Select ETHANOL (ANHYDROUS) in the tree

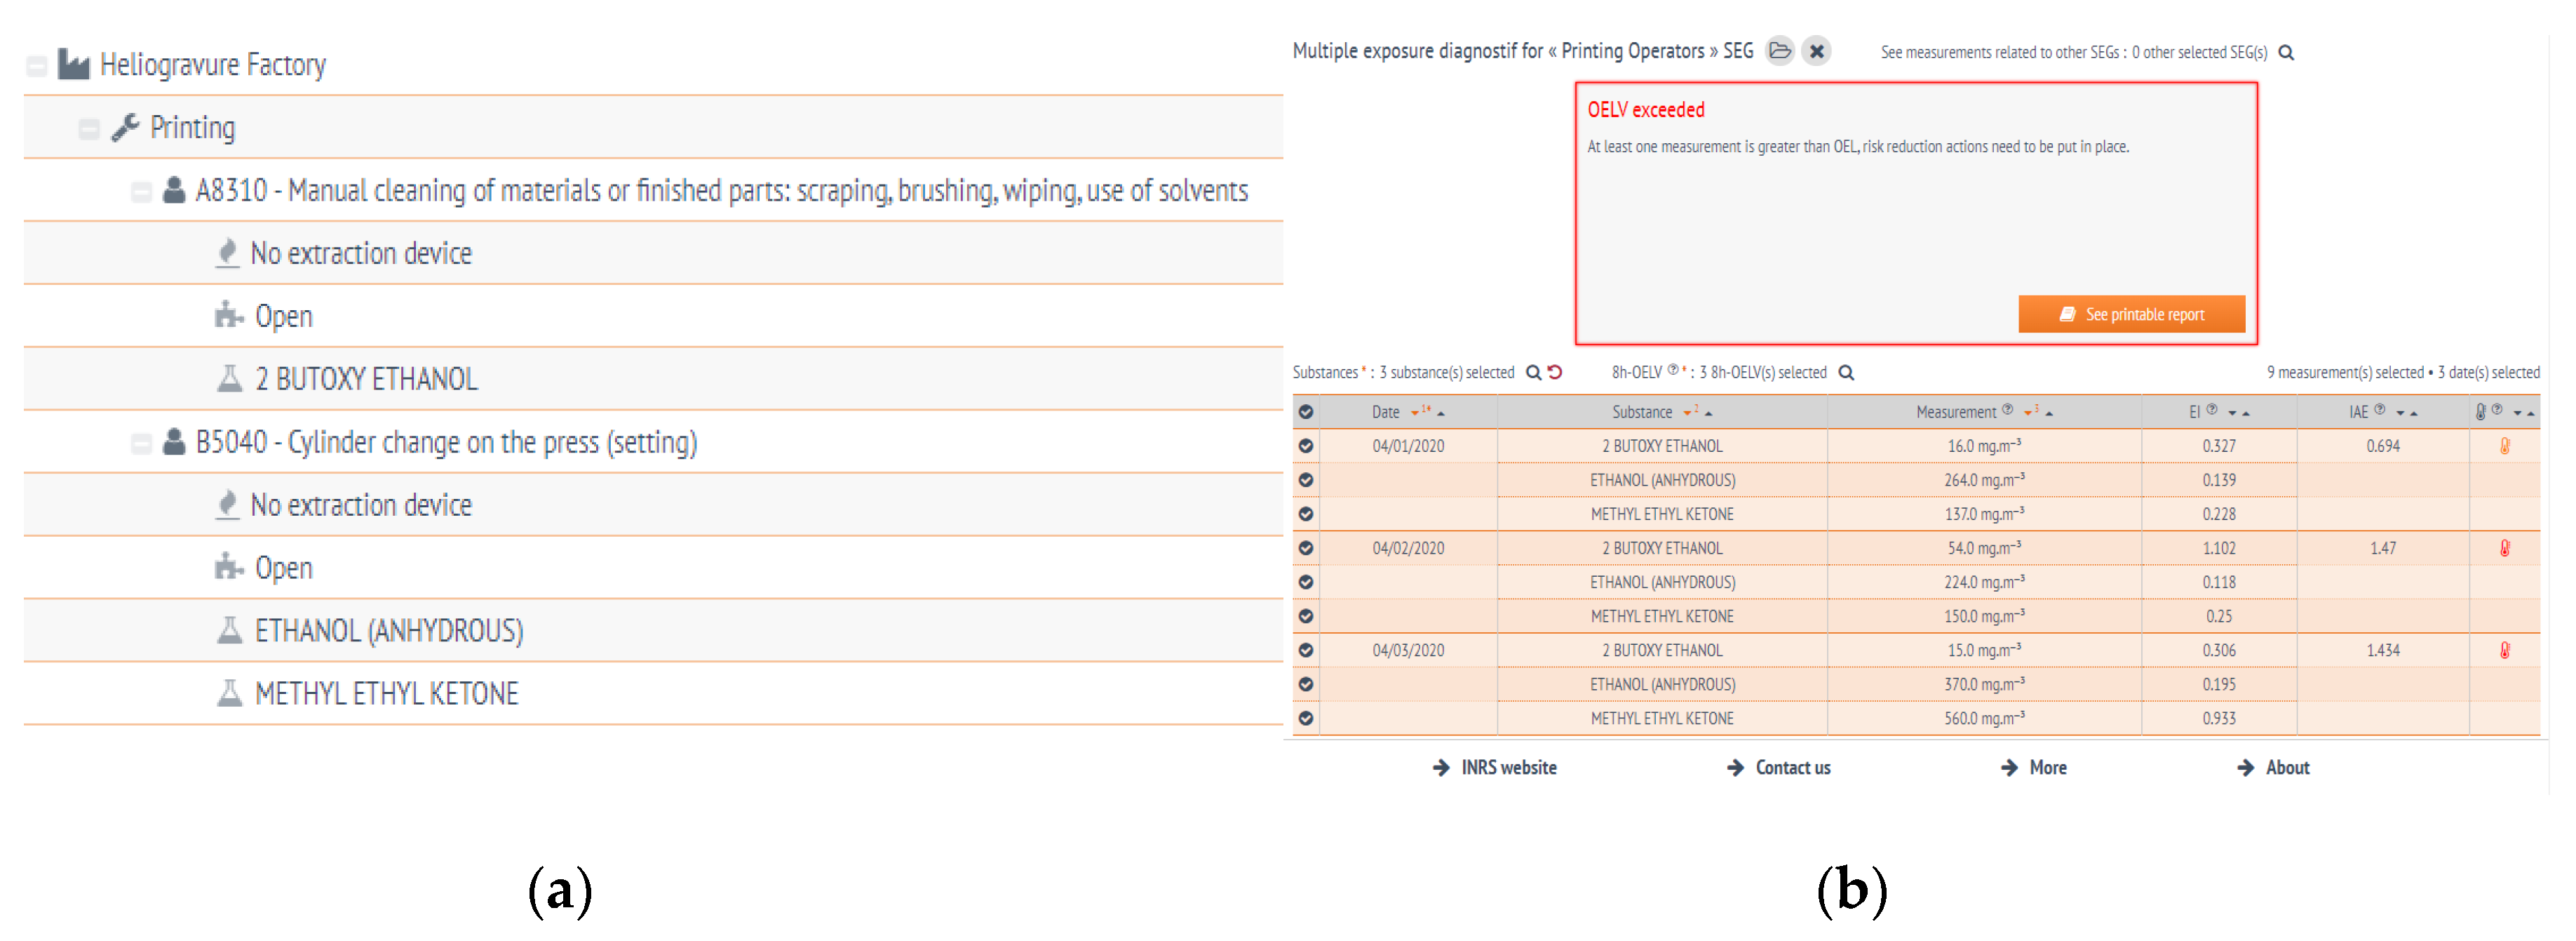[x=388, y=631]
